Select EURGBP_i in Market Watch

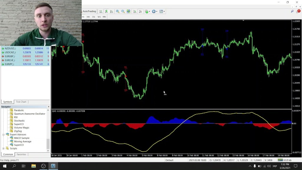pos(10,56)
